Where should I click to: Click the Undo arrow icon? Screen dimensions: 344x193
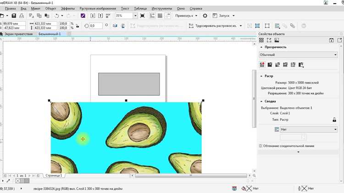[x=57, y=16]
